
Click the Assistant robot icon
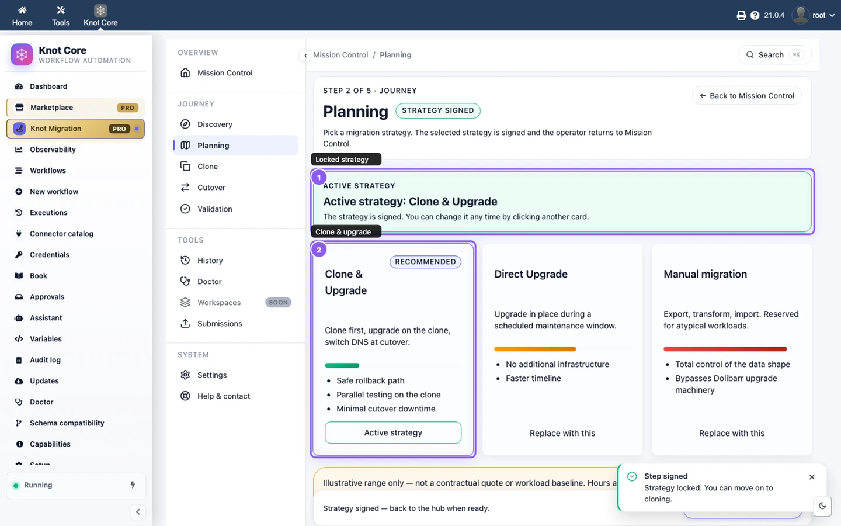pyautogui.click(x=19, y=318)
